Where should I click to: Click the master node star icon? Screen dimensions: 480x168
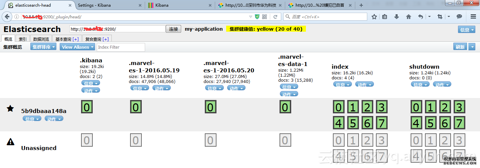click(10, 108)
